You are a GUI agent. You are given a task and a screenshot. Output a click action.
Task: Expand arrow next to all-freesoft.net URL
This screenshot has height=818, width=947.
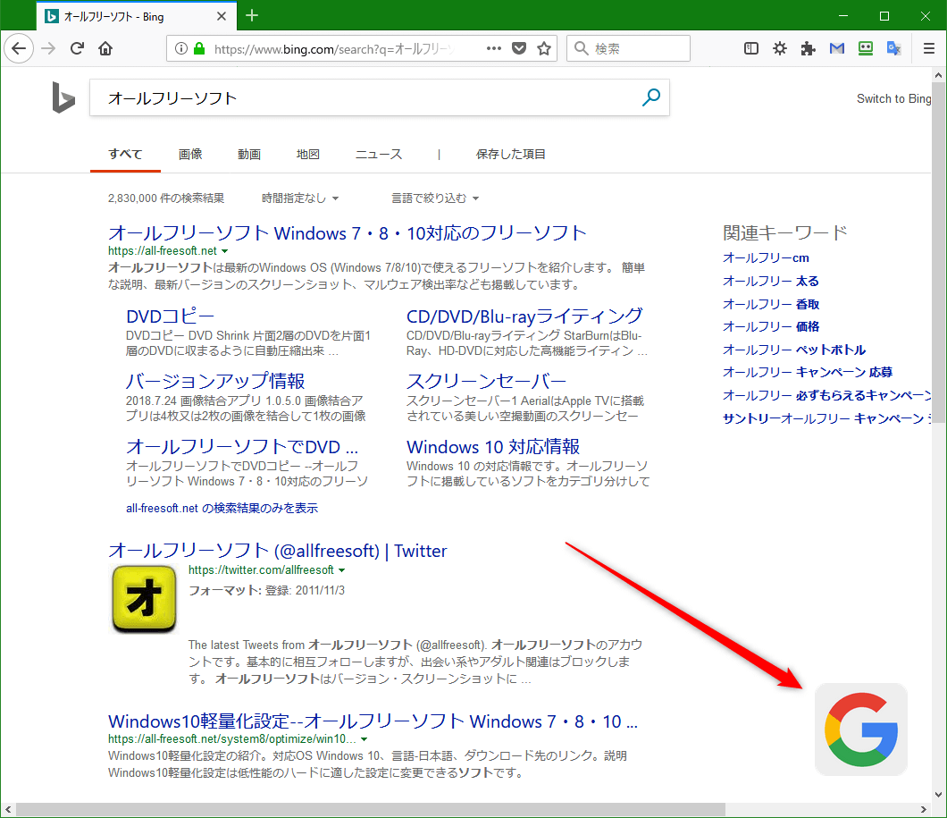tap(224, 250)
